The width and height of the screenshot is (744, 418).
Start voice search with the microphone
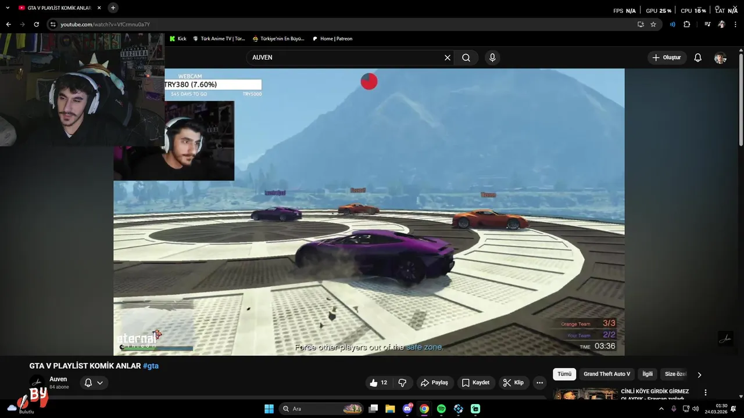pyautogui.click(x=492, y=57)
